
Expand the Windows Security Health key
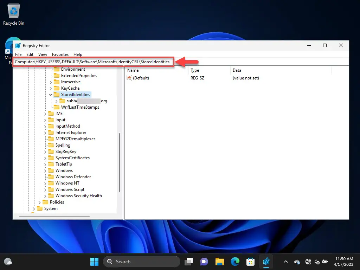[45, 196]
